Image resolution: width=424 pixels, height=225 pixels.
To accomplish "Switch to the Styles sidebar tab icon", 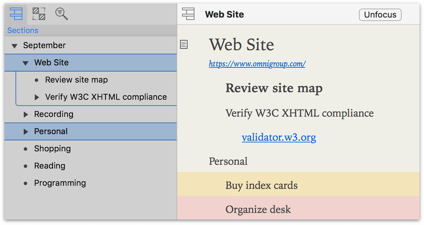I will tap(39, 14).
